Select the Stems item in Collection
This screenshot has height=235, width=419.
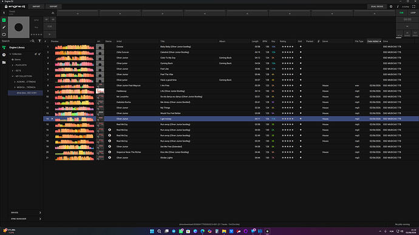pos(18,60)
